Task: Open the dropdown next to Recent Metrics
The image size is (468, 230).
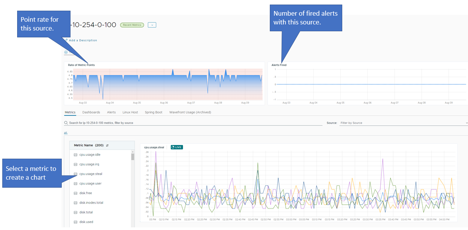Action: point(152,25)
